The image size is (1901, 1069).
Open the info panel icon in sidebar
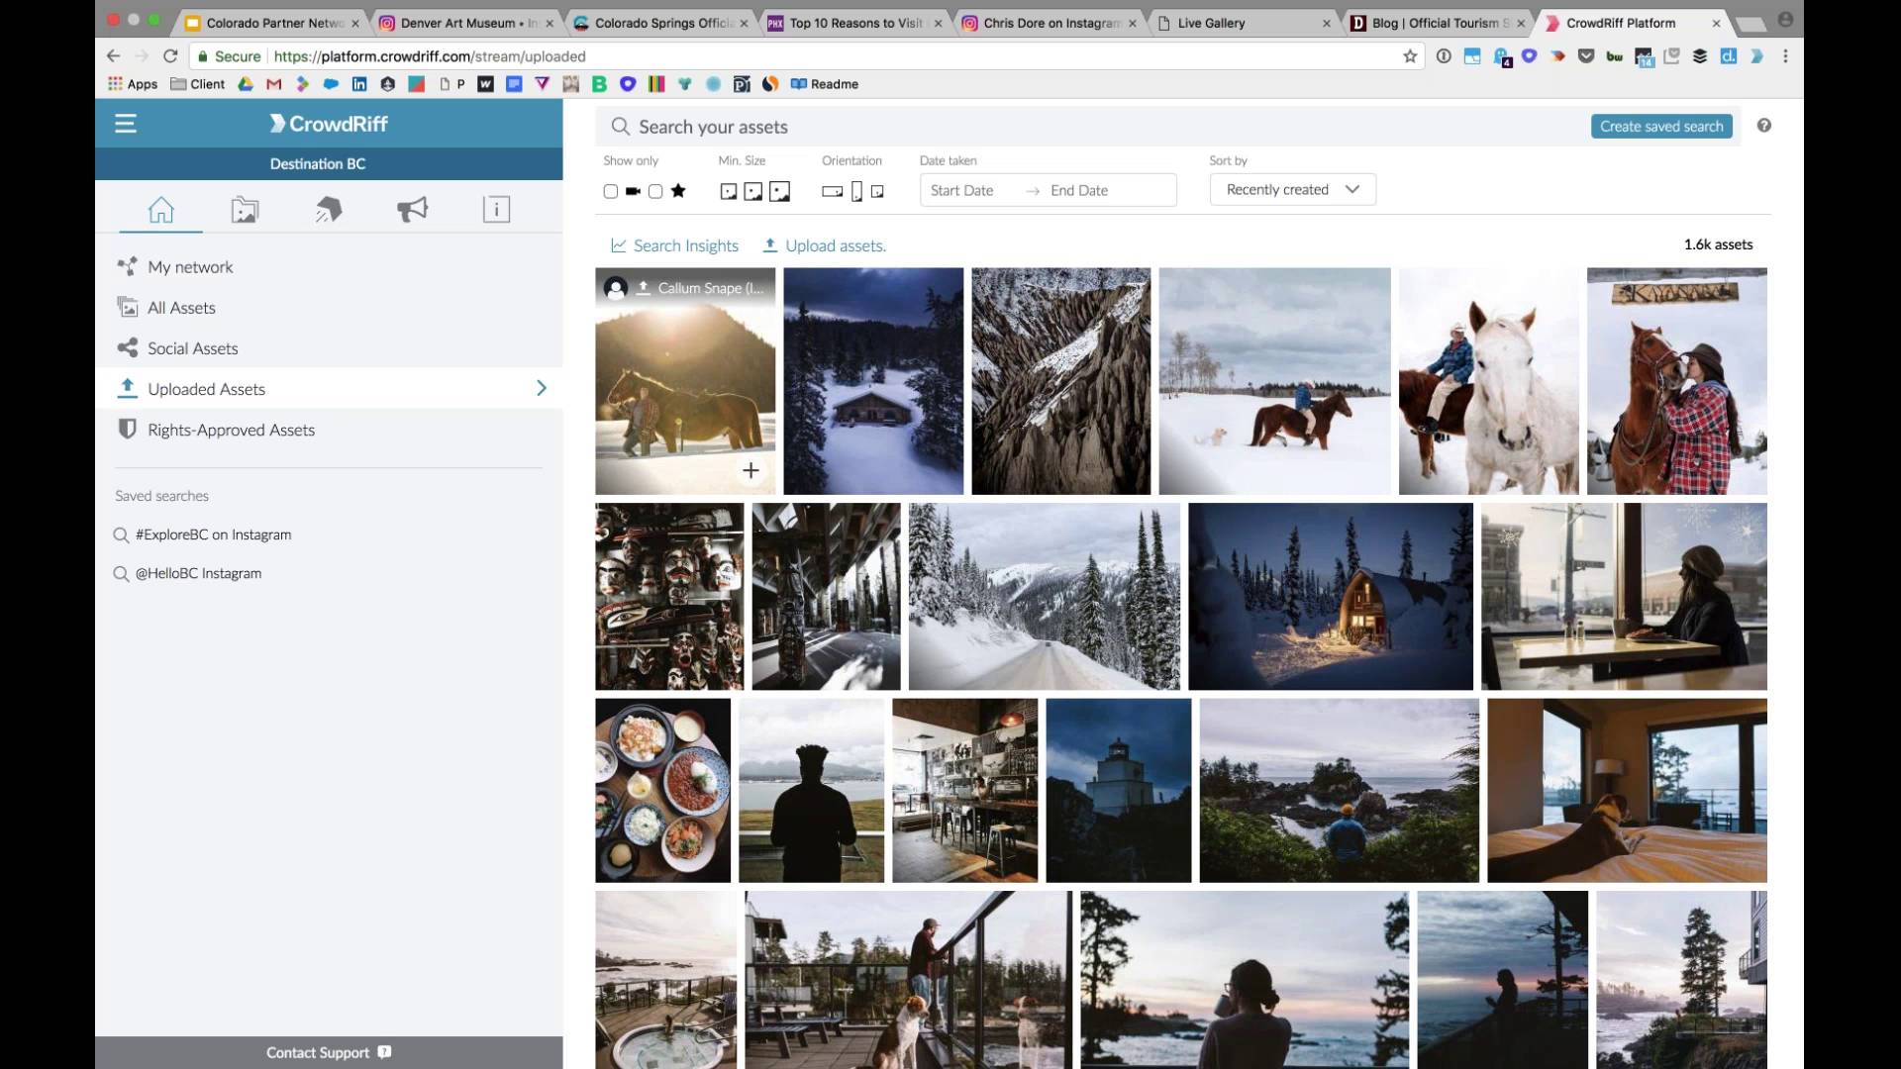point(496,209)
